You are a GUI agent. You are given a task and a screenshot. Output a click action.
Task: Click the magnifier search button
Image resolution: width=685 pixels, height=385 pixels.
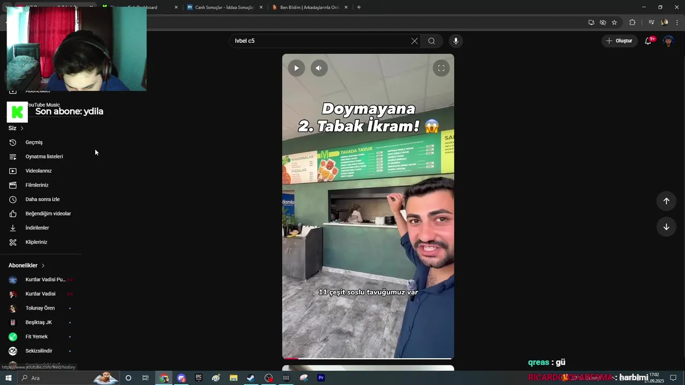431,41
